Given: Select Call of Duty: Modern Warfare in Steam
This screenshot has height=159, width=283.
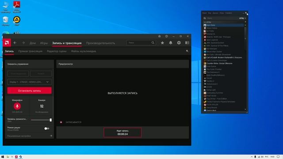Looking at the screenshot, I should coord(224,57).
